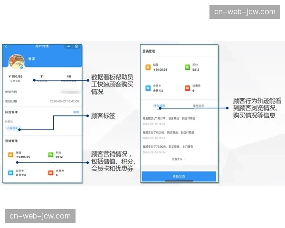The height and width of the screenshot is (228, 285).
Task: Tap the 2020-08-06 16:24 timestamp
Action: [154, 152]
